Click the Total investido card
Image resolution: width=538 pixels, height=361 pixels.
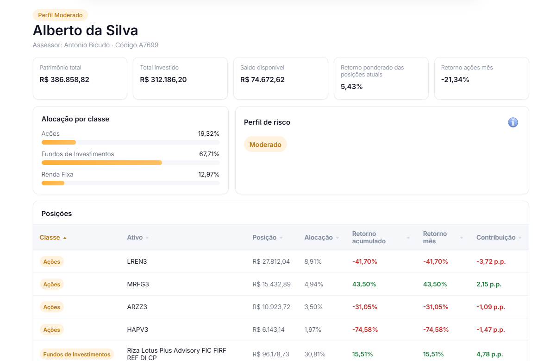(x=180, y=78)
